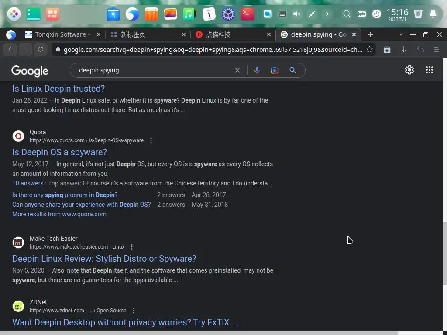Screen dimensions: 447x335
Task: Toggle the muted volume tray icon
Action: pyautogui.click(x=297, y=14)
